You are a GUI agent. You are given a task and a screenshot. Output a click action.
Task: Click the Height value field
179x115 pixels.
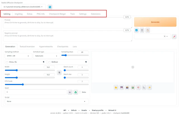click(x=49, y=75)
